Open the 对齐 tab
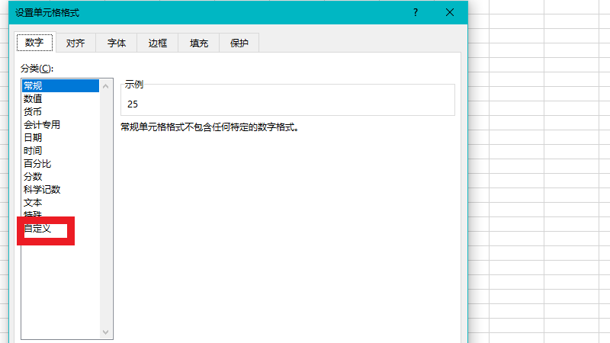 (75, 43)
